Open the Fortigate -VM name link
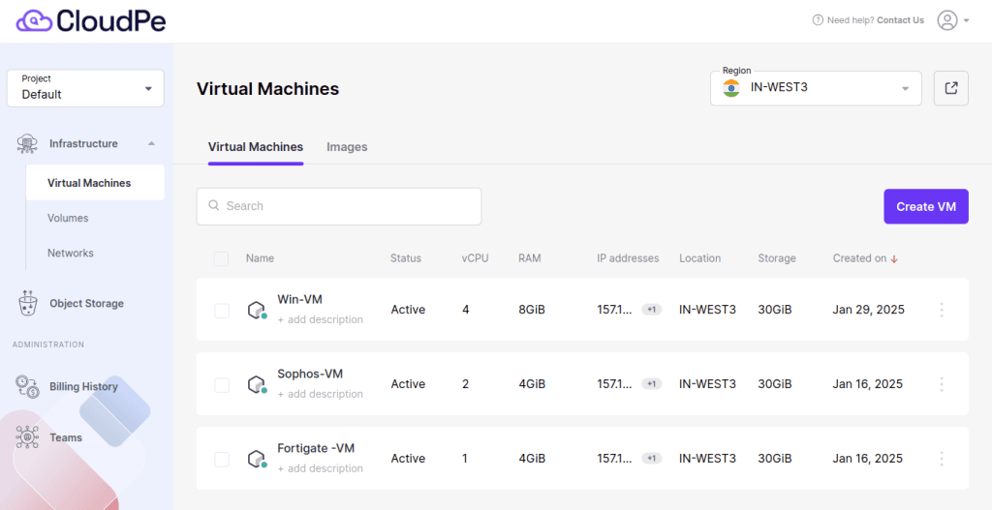This screenshot has height=510, width=992. tap(316, 449)
